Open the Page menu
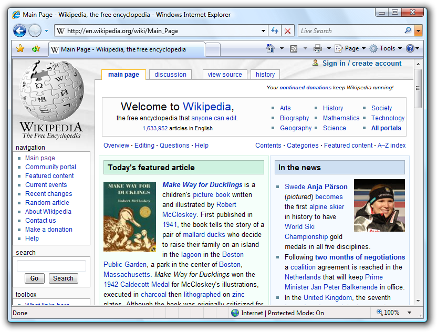 click(x=350, y=48)
